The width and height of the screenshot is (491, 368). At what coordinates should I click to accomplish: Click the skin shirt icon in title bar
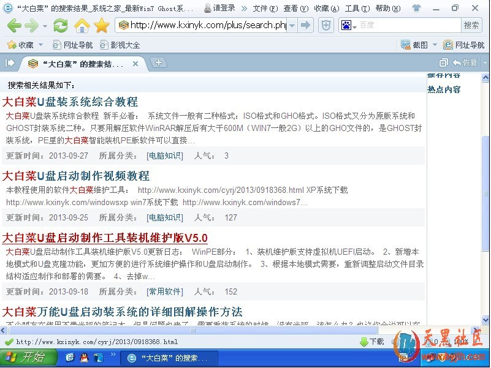[x=417, y=9]
